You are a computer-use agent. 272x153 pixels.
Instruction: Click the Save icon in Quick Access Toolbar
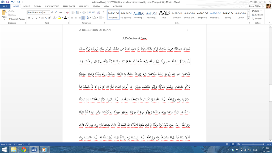click(x=7, y=2)
